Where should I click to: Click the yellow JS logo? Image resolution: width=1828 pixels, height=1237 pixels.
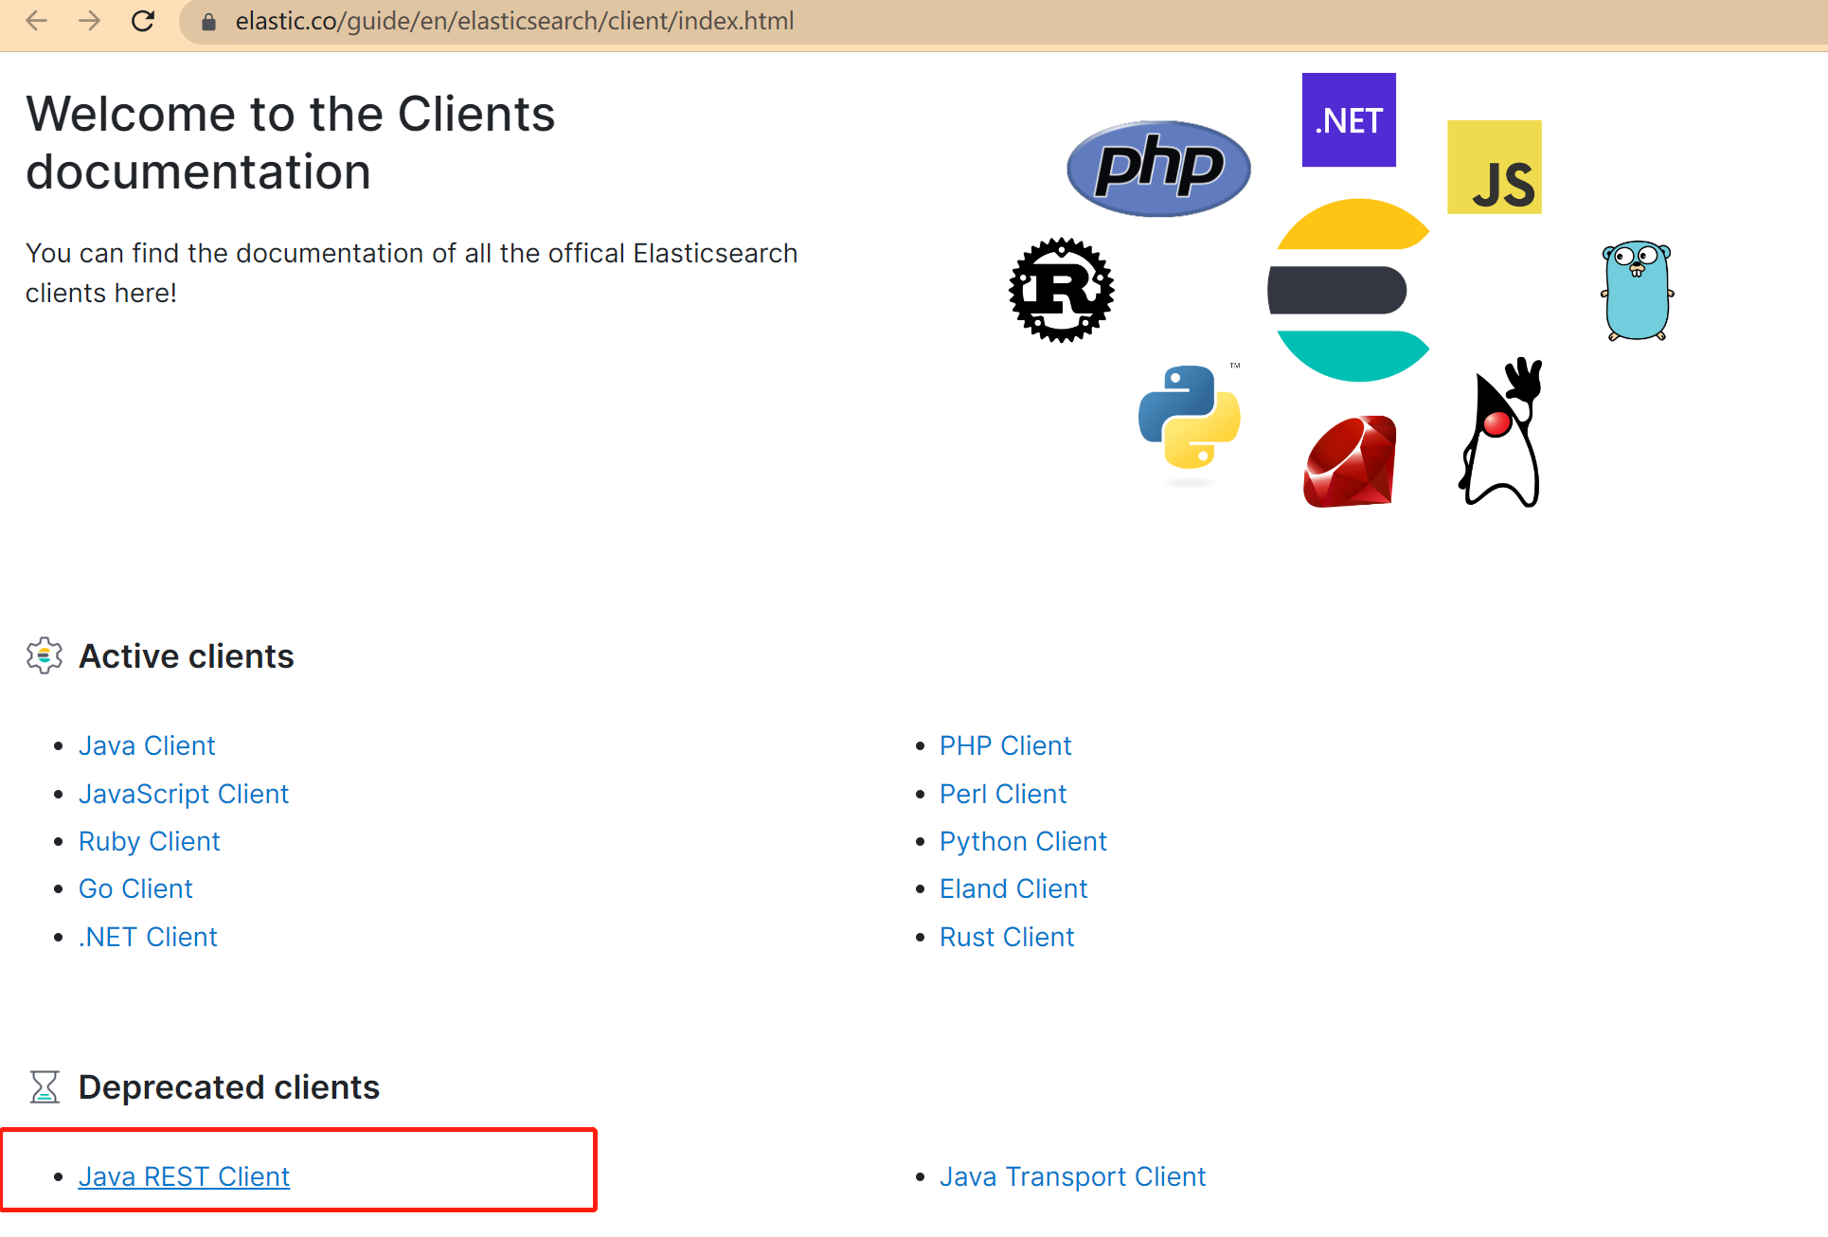[1494, 168]
